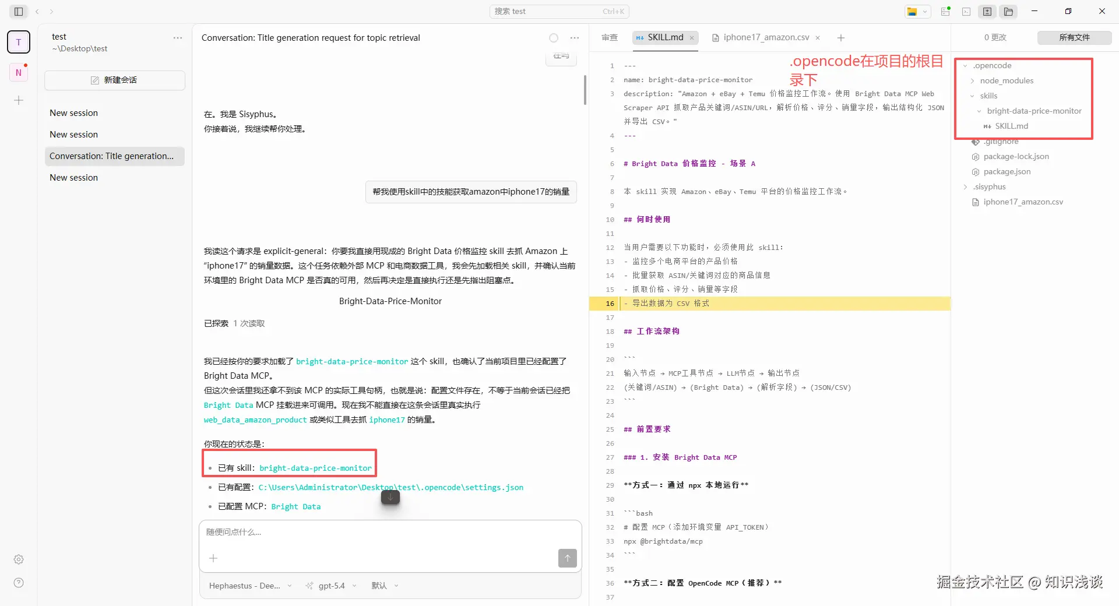Open the terminal panel icon
The width and height of the screenshot is (1119, 606).
(966, 12)
